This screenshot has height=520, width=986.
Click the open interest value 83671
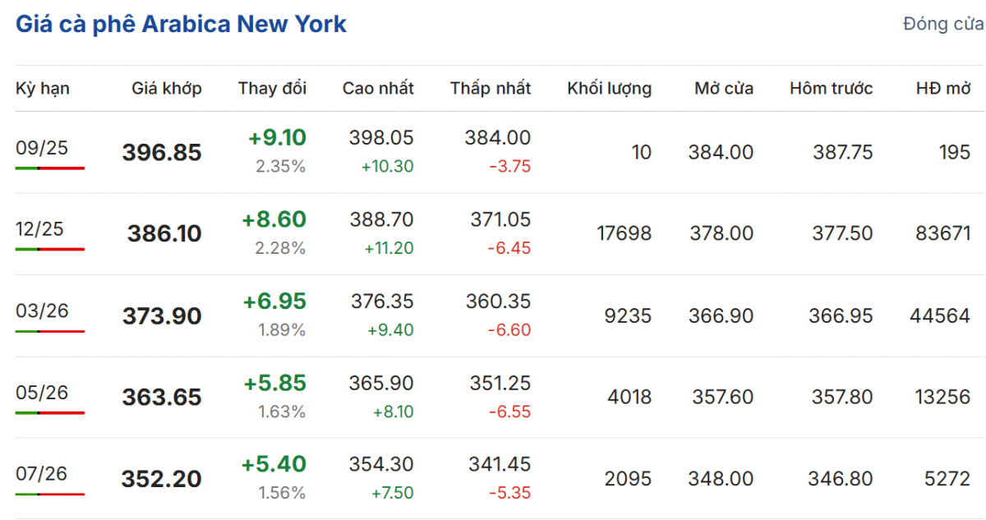pyautogui.click(x=942, y=234)
